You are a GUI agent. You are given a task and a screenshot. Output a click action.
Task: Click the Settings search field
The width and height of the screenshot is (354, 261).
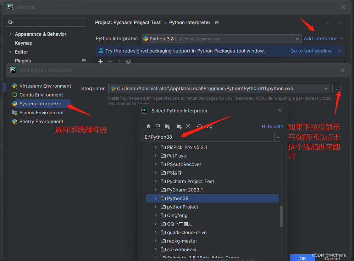click(x=46, y=22)
